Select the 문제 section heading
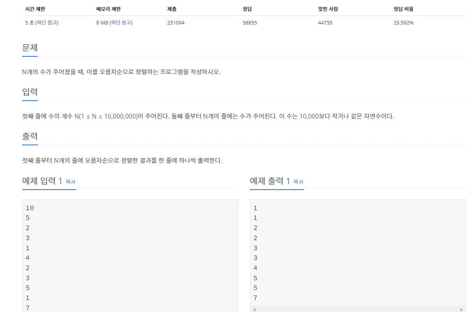This screenshot has width=475, height=312. tap(30, 48)
